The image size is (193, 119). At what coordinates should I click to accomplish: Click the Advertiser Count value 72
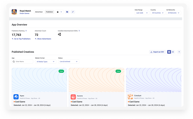pos(36,35)
